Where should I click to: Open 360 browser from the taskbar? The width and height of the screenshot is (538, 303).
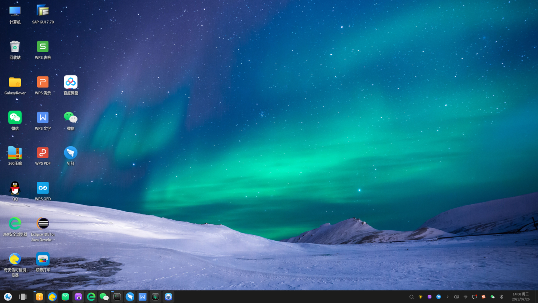(91, 297)
